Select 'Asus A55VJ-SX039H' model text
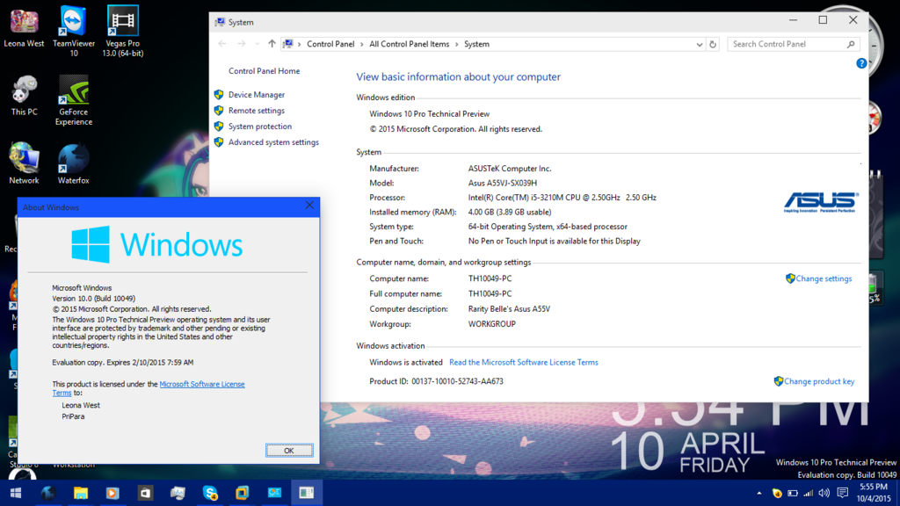Screen dimensions: 900x506 [x=502, y=183]
